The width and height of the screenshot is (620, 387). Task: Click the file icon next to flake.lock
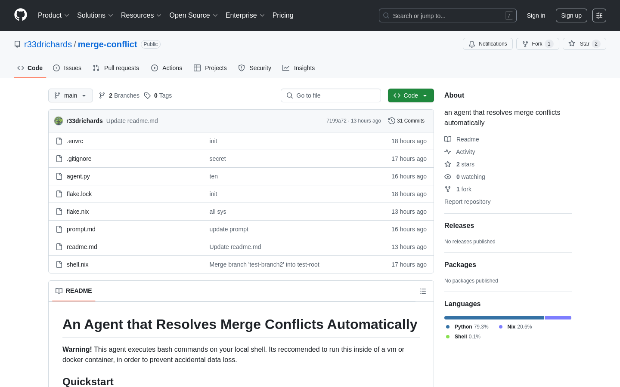(x=59, y=194)
